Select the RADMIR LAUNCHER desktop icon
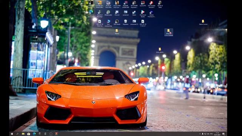This screenshot has width=242, height=136. 126,4
